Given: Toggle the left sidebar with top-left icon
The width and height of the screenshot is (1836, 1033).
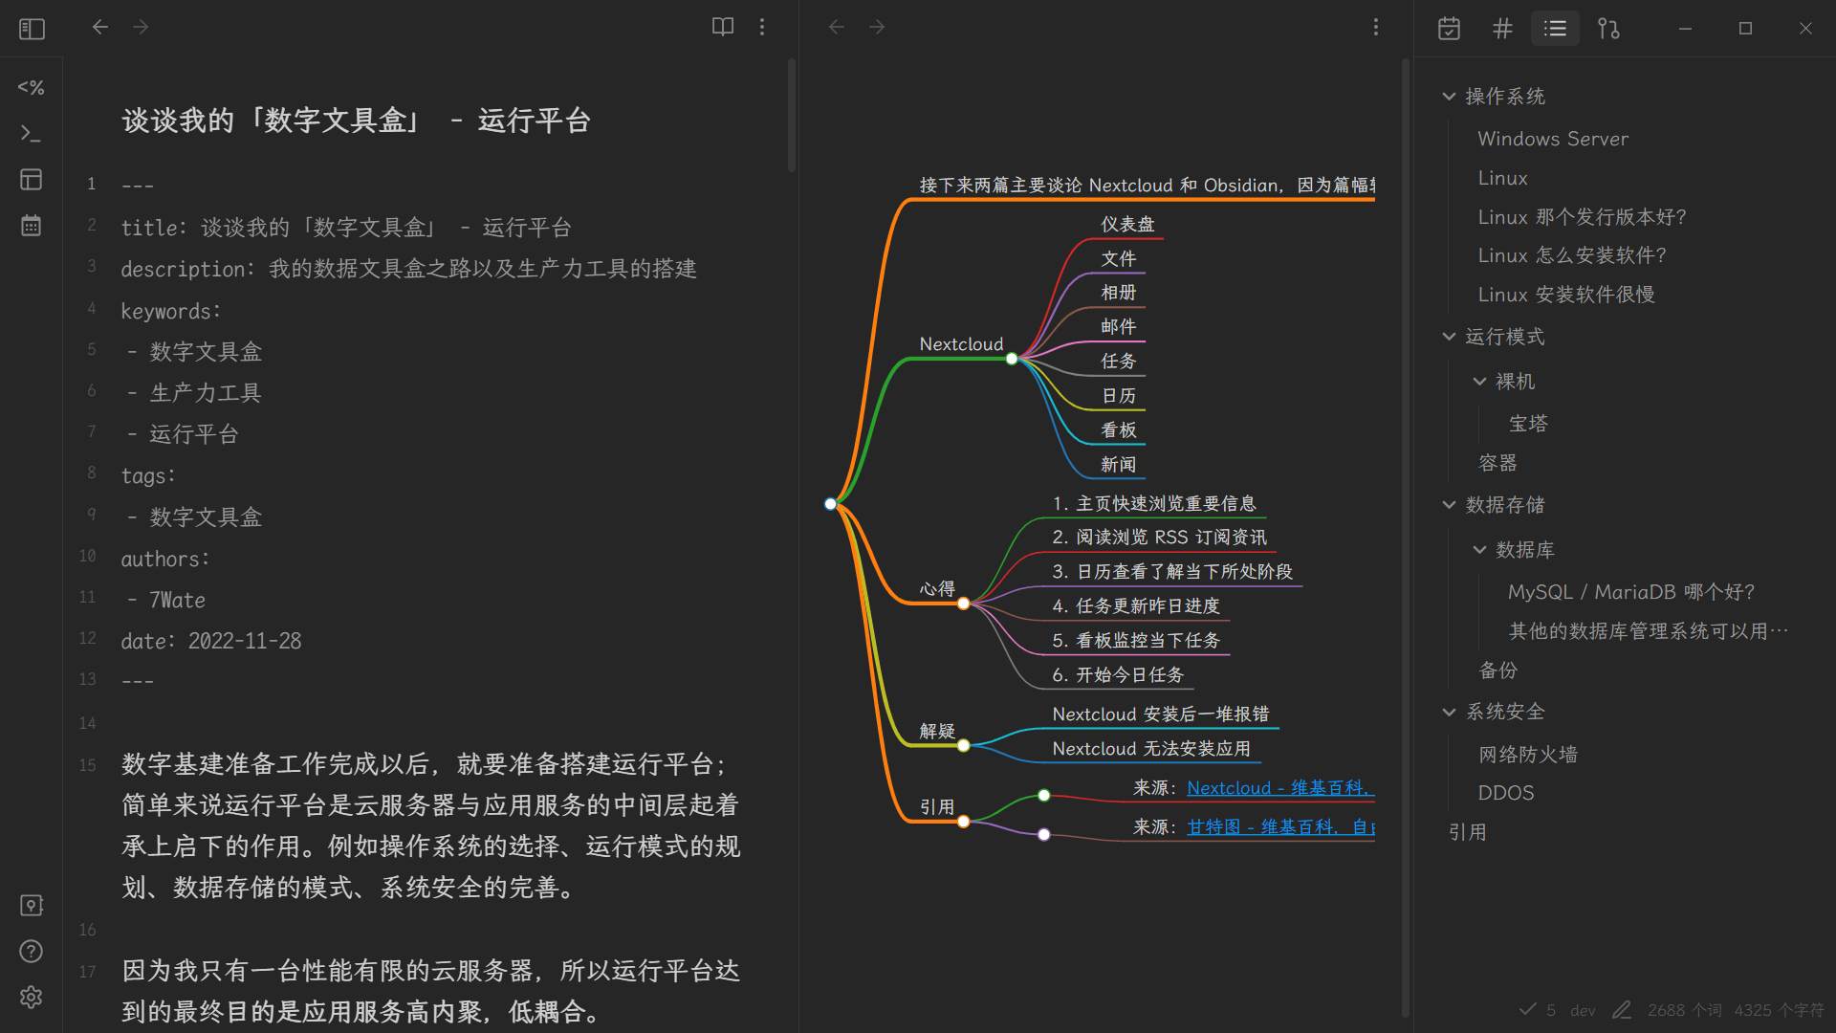Looking at the screenshot, I should pos(32,29).
